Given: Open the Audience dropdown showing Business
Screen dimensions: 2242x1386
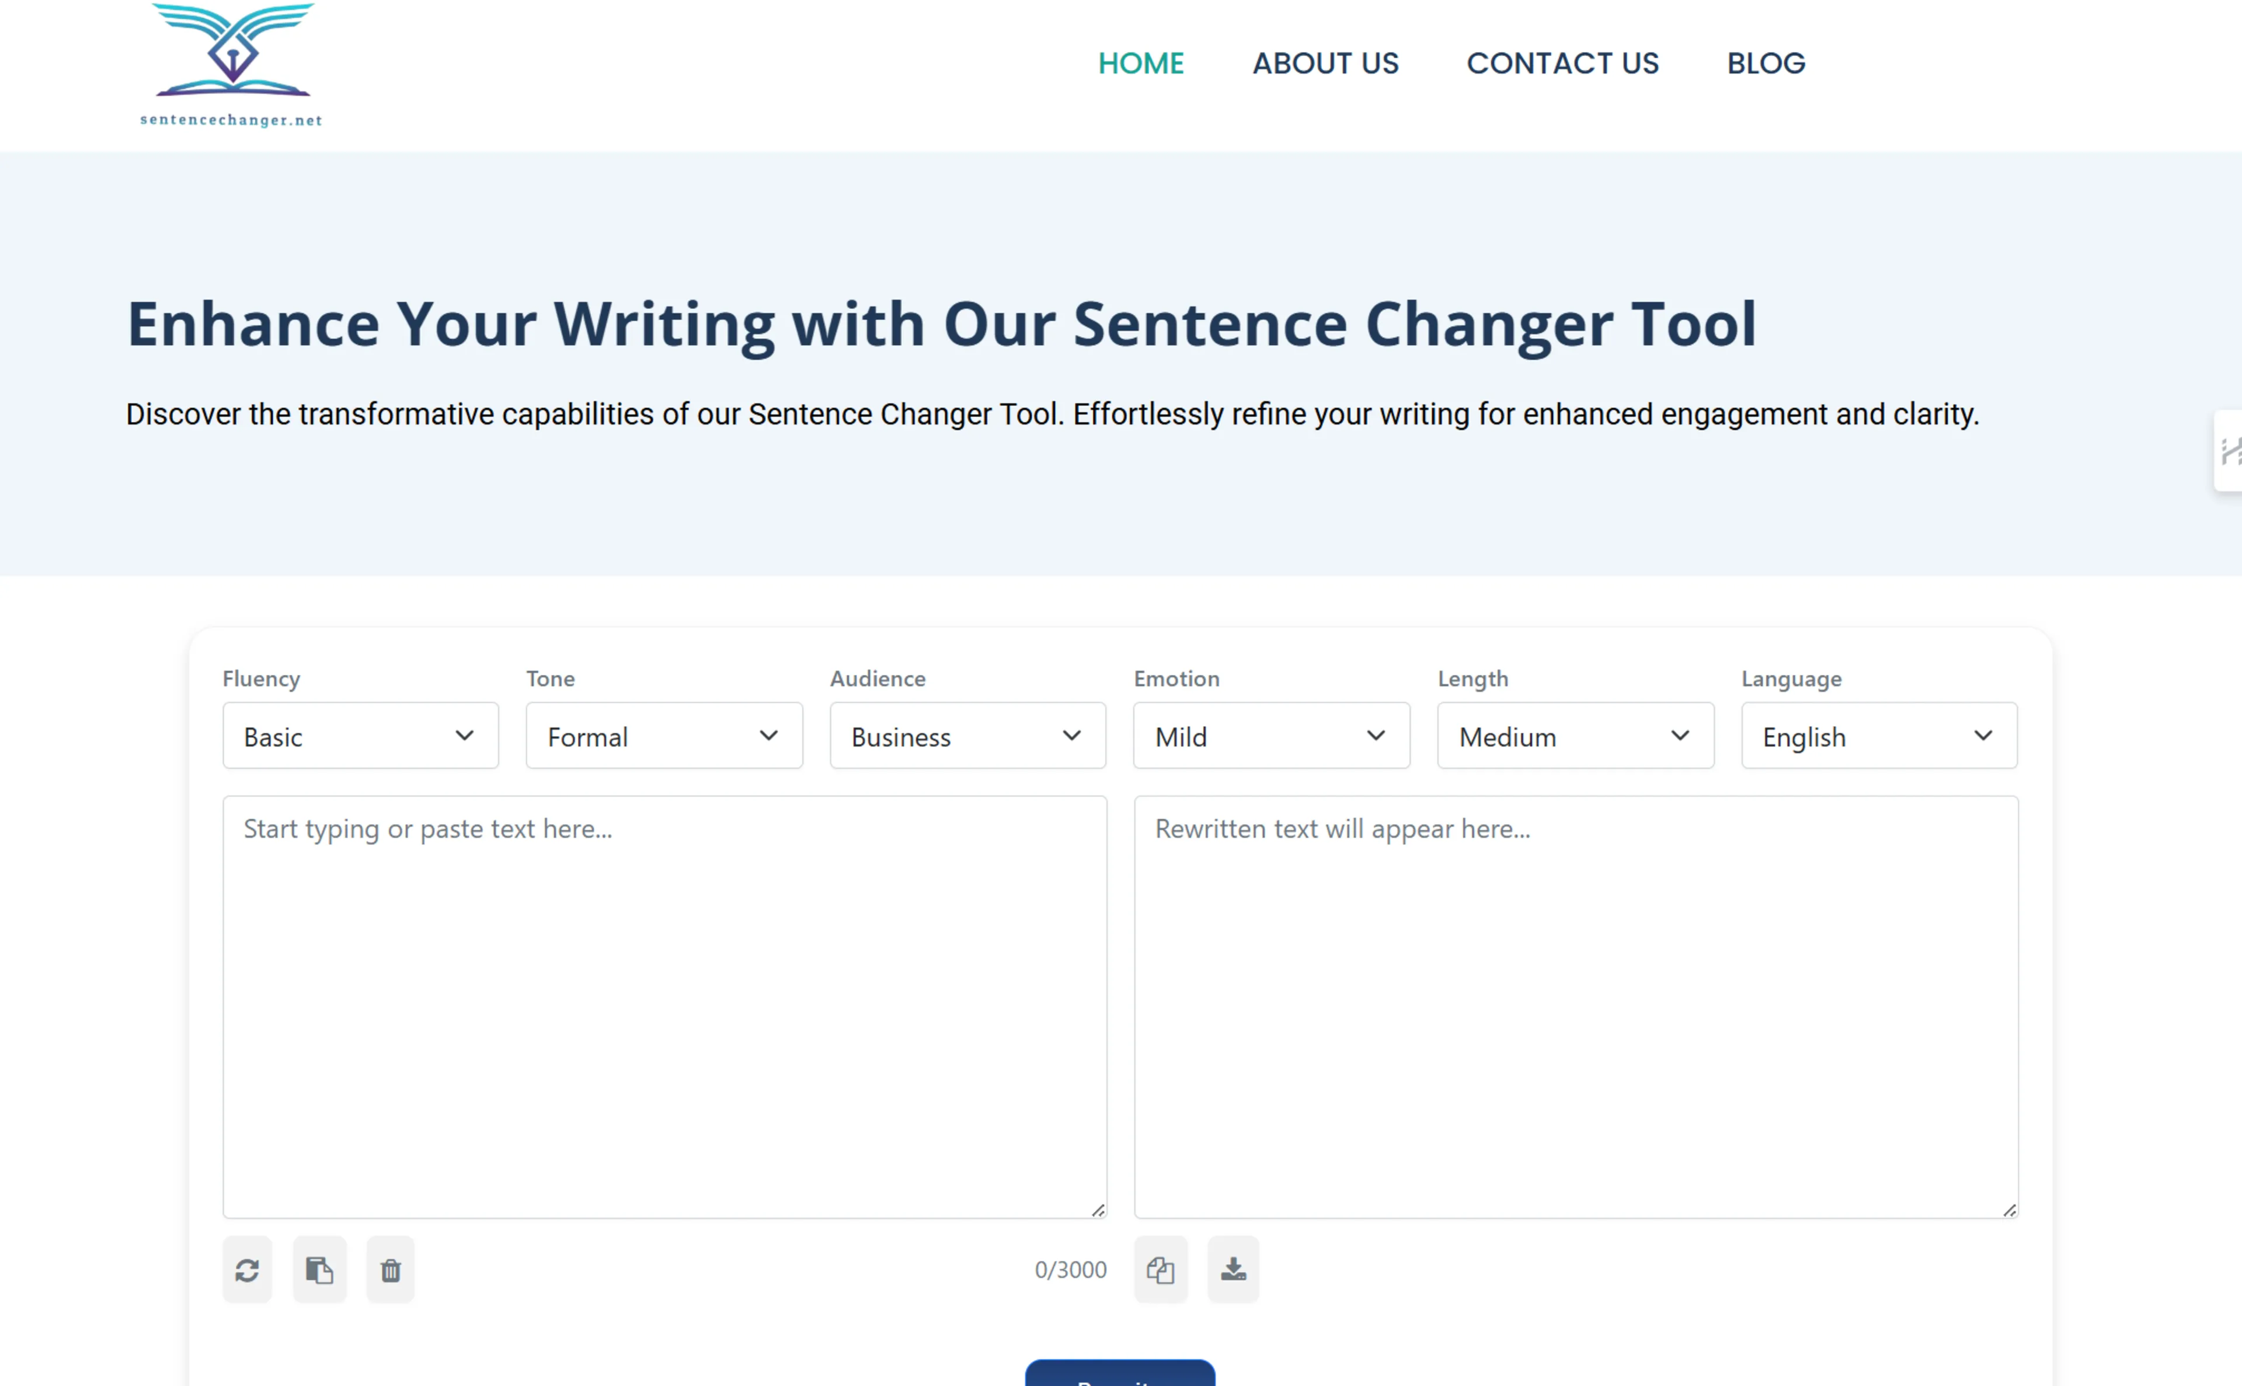Looking at the screenshot, I should [x=967, y=735].
